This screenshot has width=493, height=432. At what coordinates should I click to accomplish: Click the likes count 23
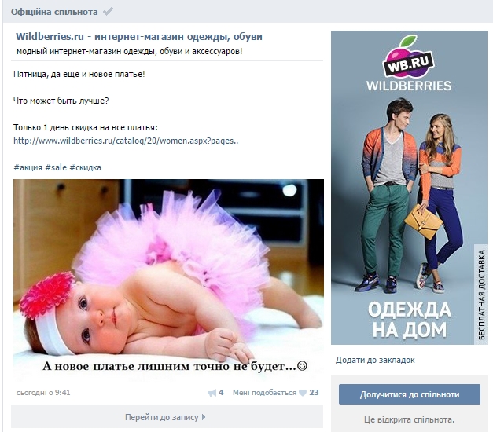click(x=314, y=393)
